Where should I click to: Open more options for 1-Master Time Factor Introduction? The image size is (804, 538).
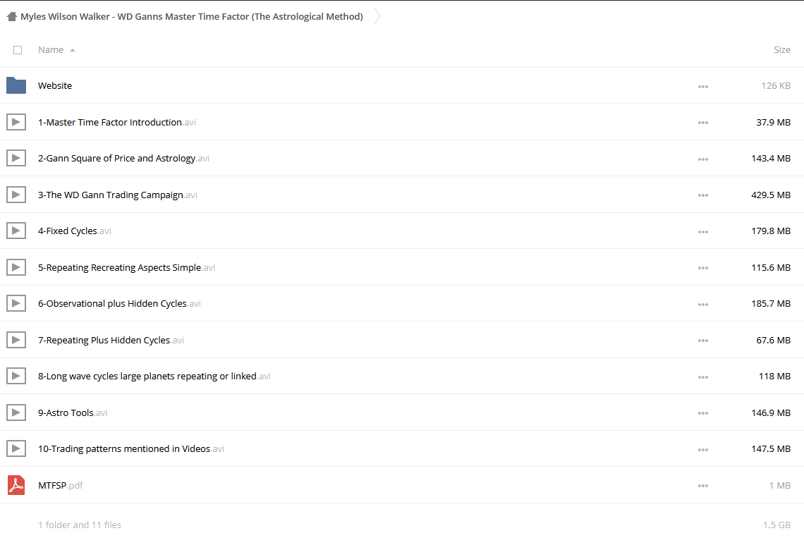tap(703, 123)
